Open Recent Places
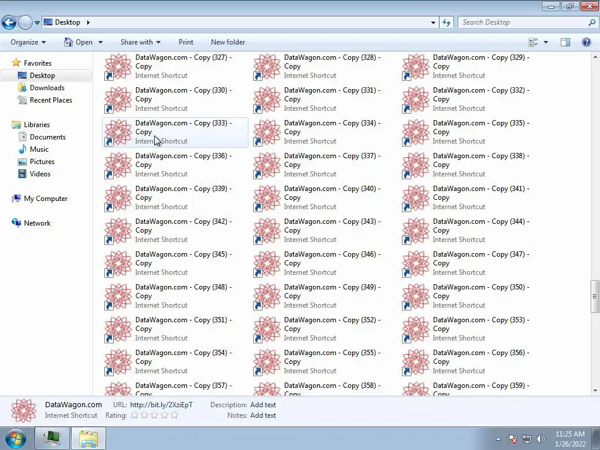Viewport: 600px width, 450px height. click(x=51, y=100)
